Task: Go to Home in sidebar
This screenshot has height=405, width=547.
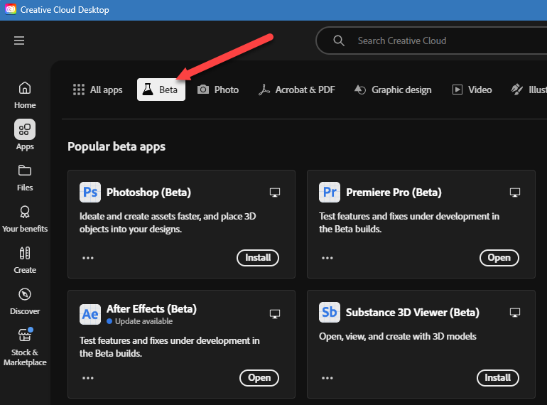Action: [x=25, y=94]
